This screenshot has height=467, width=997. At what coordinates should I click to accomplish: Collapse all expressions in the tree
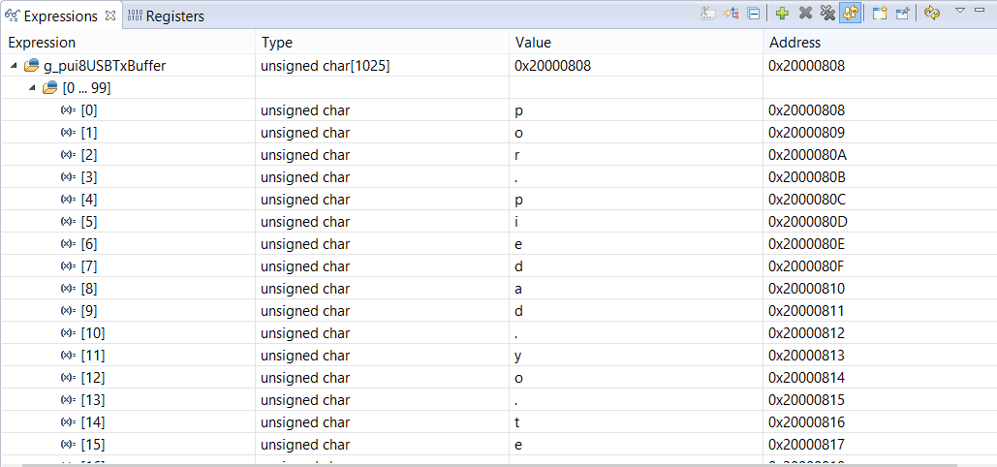[753, 14]
